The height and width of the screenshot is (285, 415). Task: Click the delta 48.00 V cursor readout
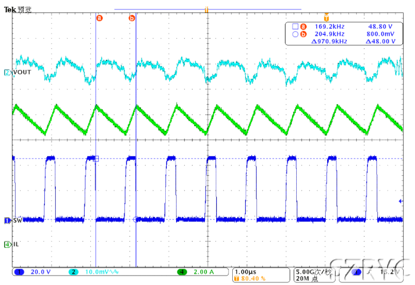(380, 41)
